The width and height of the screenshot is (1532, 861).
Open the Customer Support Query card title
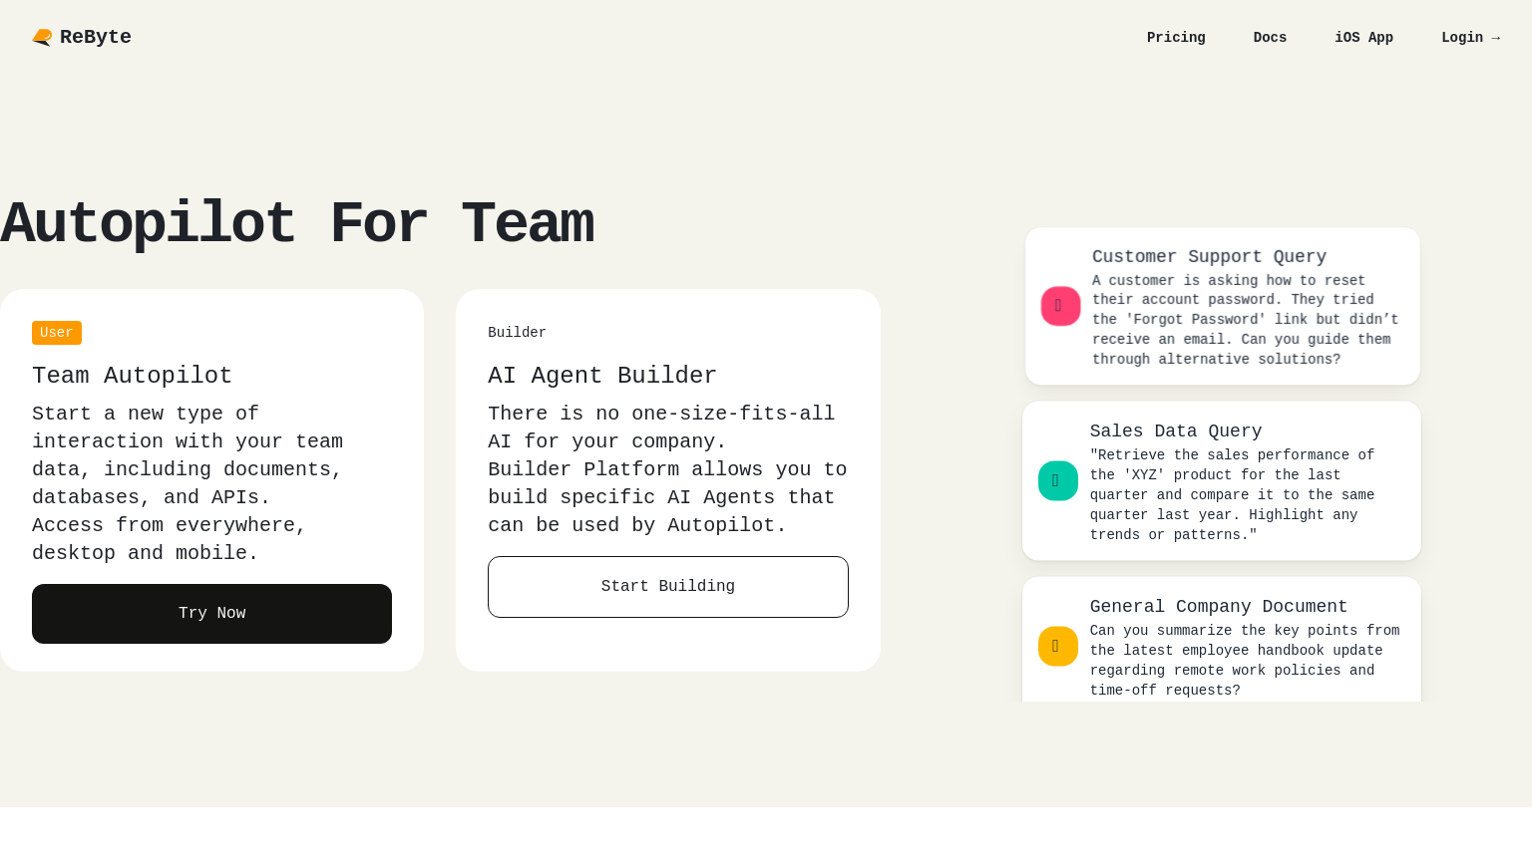click(1209, 257)
